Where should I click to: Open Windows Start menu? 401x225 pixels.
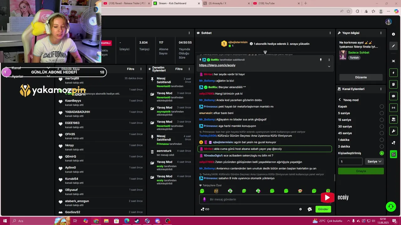tap(5, 221)
